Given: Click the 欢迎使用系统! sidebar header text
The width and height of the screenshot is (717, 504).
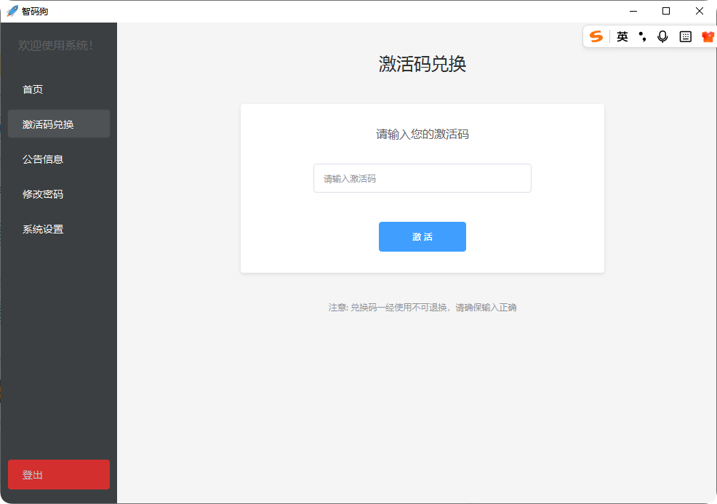Looking at the screenshot, I should tap(56, 45).
